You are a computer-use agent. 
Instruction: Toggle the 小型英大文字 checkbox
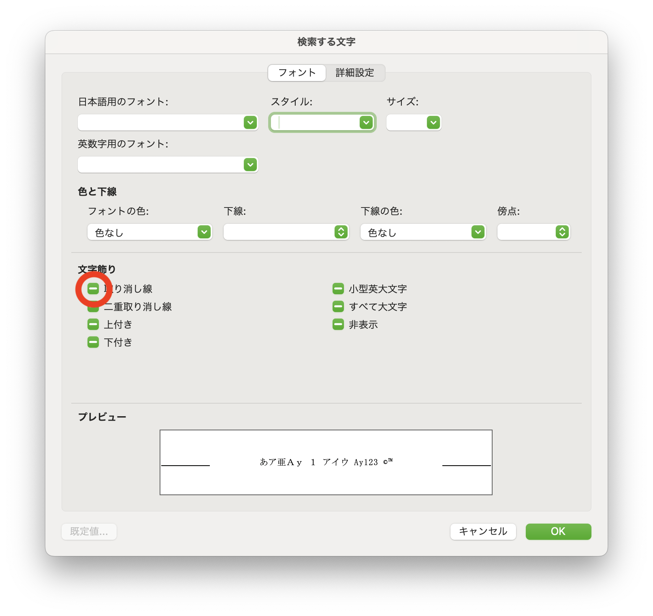tap(338, 289)
